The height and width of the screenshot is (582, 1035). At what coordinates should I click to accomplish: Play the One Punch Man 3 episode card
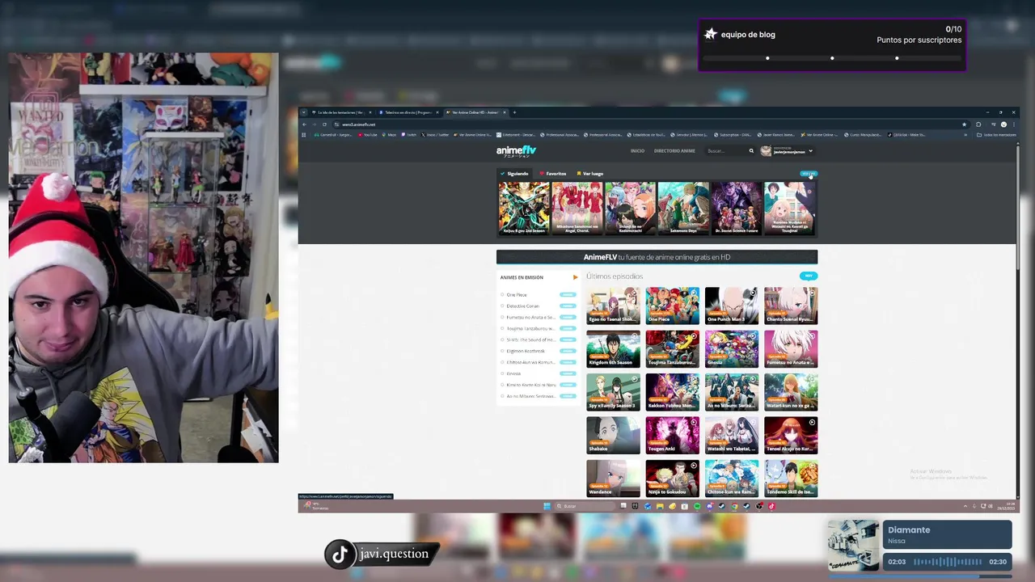(732, 306)
